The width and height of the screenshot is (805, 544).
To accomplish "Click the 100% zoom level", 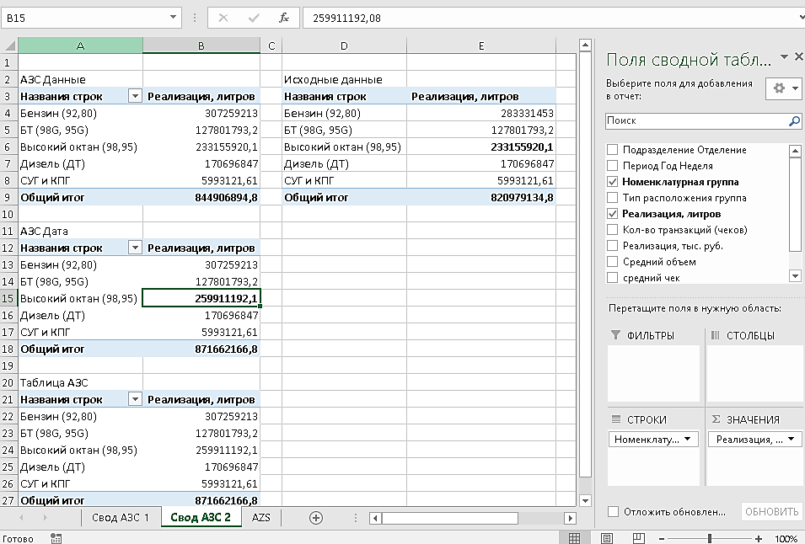I will (786, 538).
